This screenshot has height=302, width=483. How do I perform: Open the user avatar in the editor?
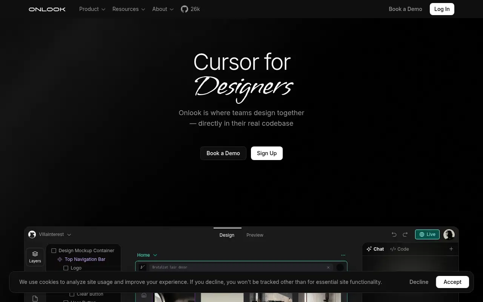pos(449,234)
